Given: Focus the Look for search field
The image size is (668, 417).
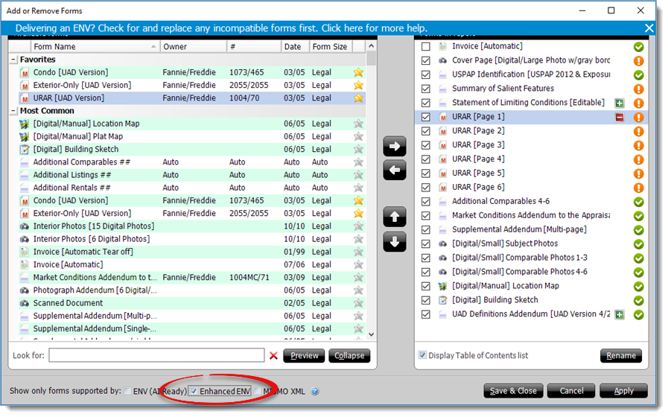Looking at the screenshot, I should [156, 355].
